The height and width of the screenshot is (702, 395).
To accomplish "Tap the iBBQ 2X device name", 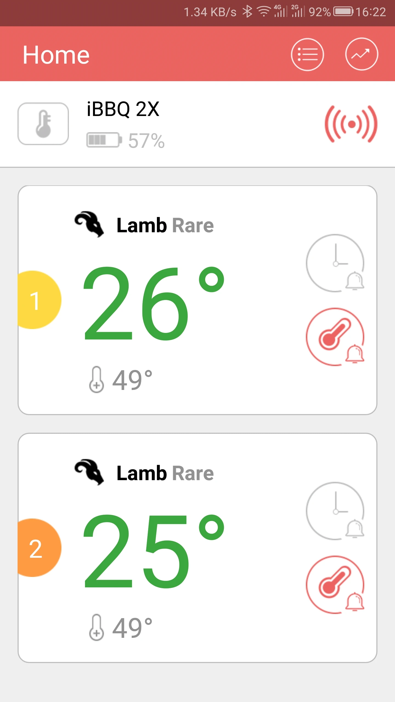I will 123,109.
